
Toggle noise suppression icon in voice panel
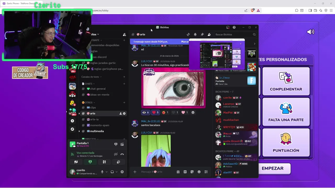[116, 154]
